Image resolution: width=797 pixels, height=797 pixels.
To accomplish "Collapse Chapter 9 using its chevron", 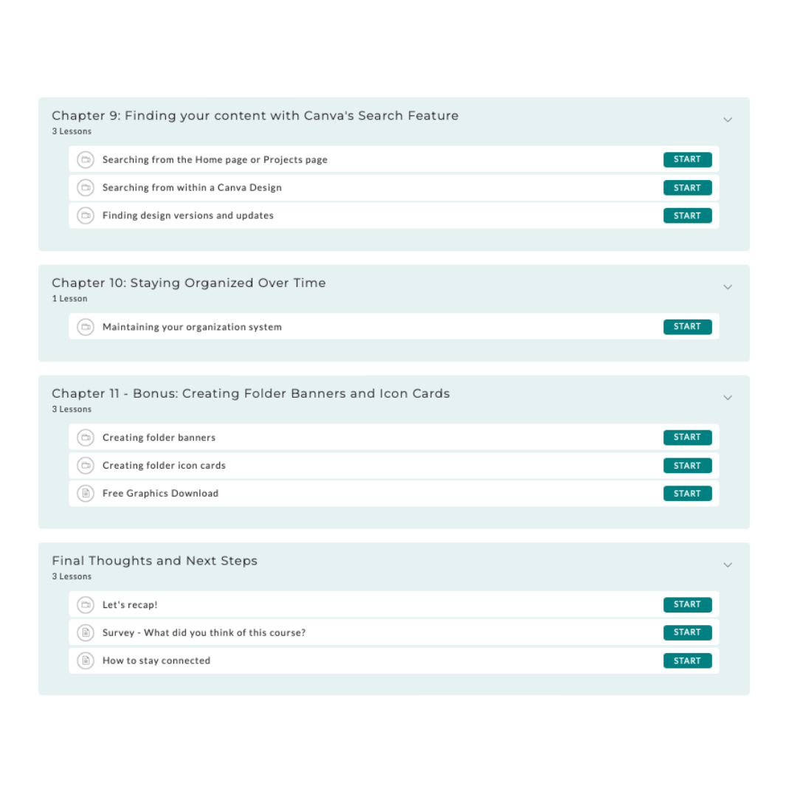I will pyautogui.click(x=728, y=120).
